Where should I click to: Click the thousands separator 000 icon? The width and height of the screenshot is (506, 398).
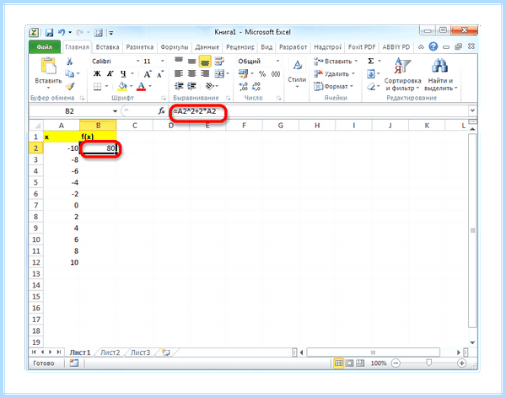coord(276,74)
